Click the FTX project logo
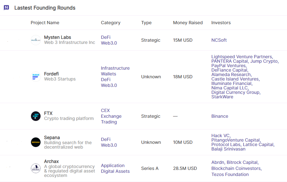Viewport: 287px width, 182px height. click(36, 116)
